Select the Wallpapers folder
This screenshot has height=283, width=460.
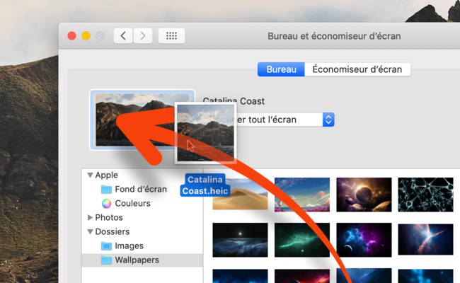coord(142,260)
